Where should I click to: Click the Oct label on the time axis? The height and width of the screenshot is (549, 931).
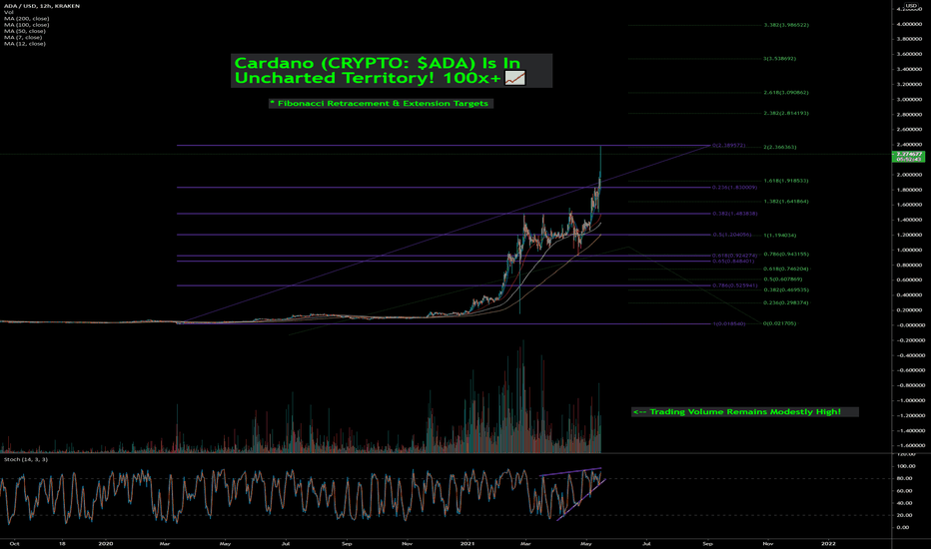click(x=15, y=544)
